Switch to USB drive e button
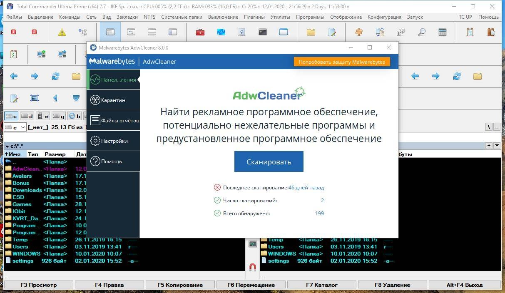 click(43, 116)
